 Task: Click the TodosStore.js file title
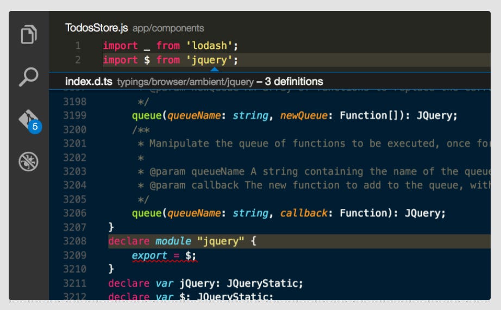(x=97, y=28)
